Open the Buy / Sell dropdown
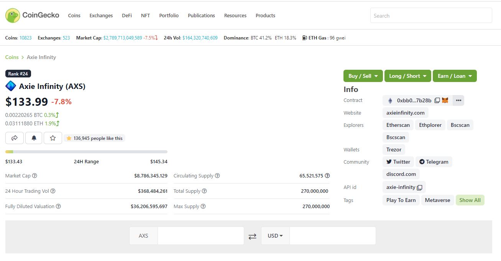This screenshot has width=501, height=261. coord(363,76)
